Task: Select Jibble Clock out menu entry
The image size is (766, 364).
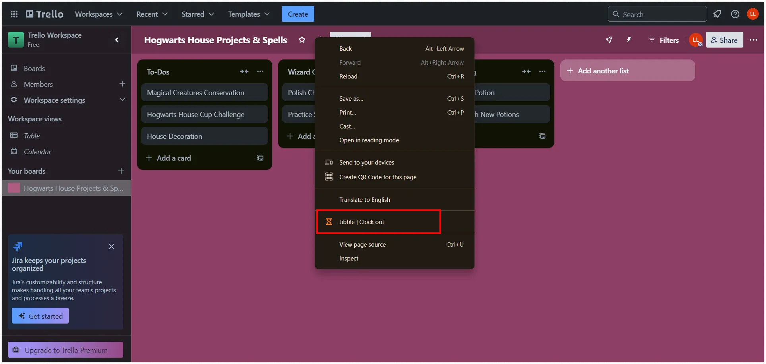Action: pos(362,222)
